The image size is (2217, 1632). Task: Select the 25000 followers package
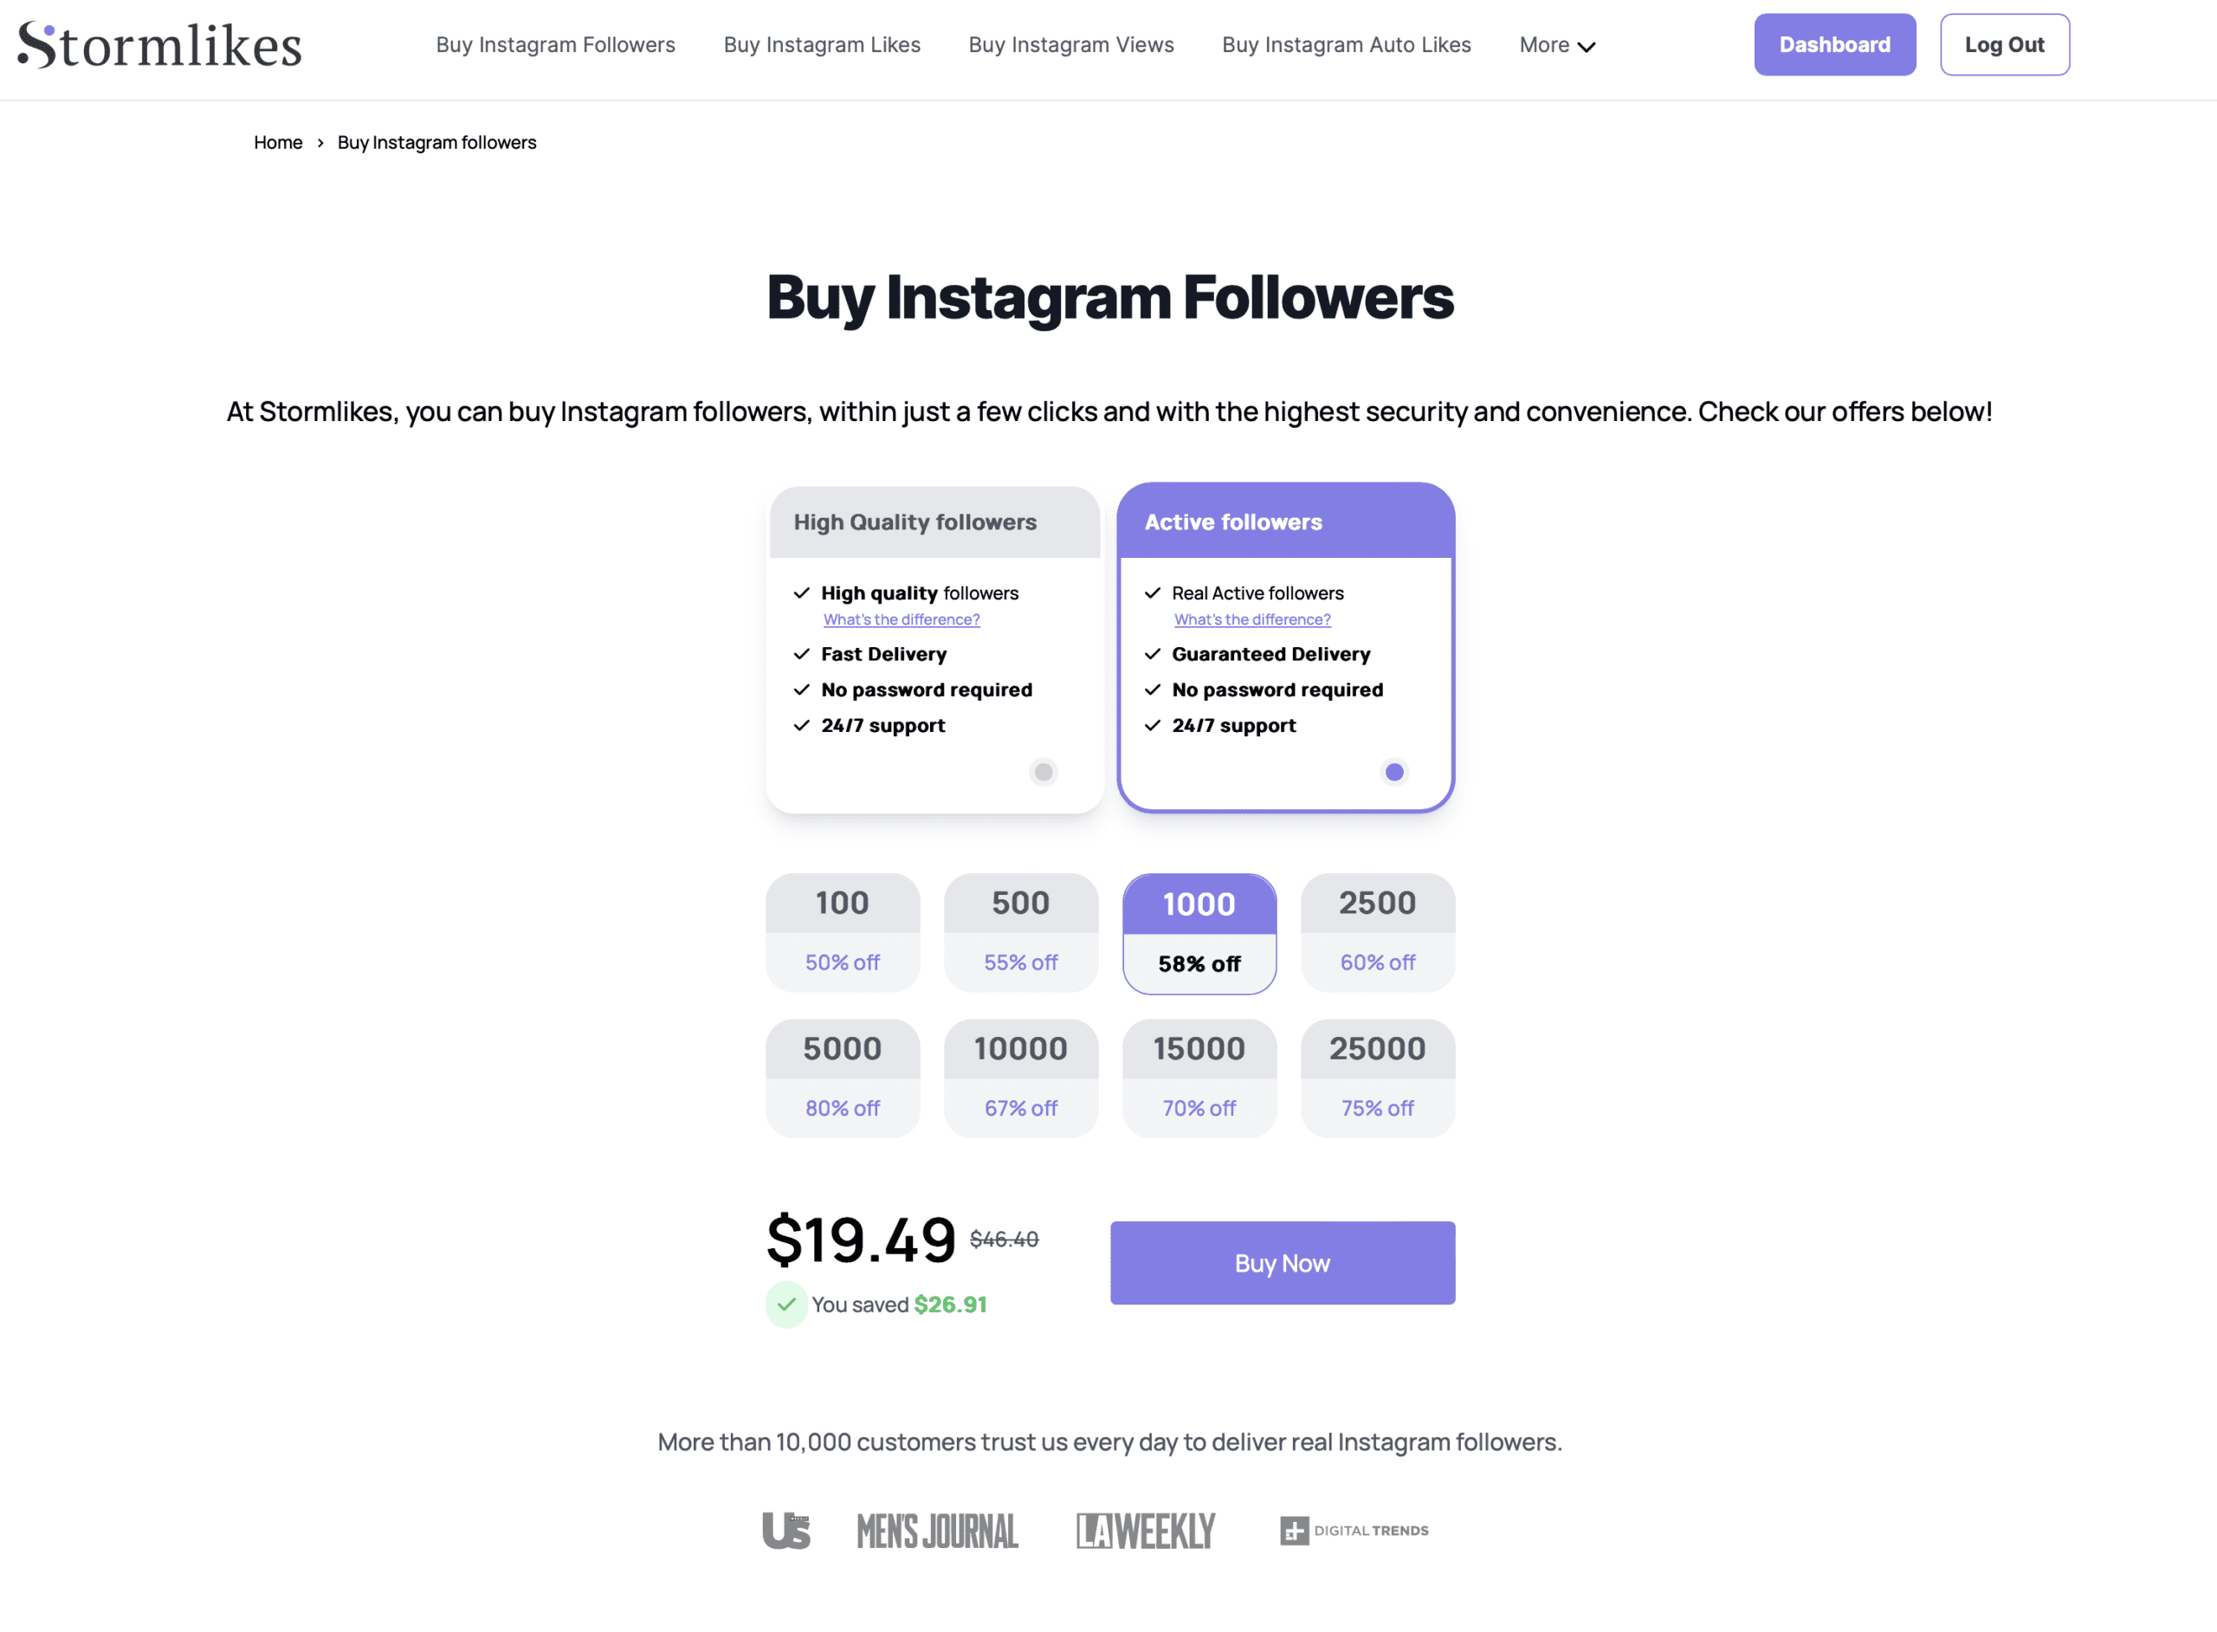[1377, 1078]
